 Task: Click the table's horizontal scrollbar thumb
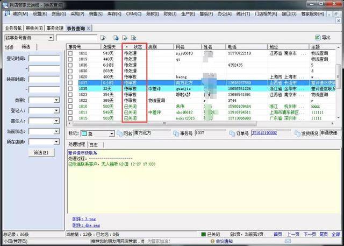(x=164, y=123)
